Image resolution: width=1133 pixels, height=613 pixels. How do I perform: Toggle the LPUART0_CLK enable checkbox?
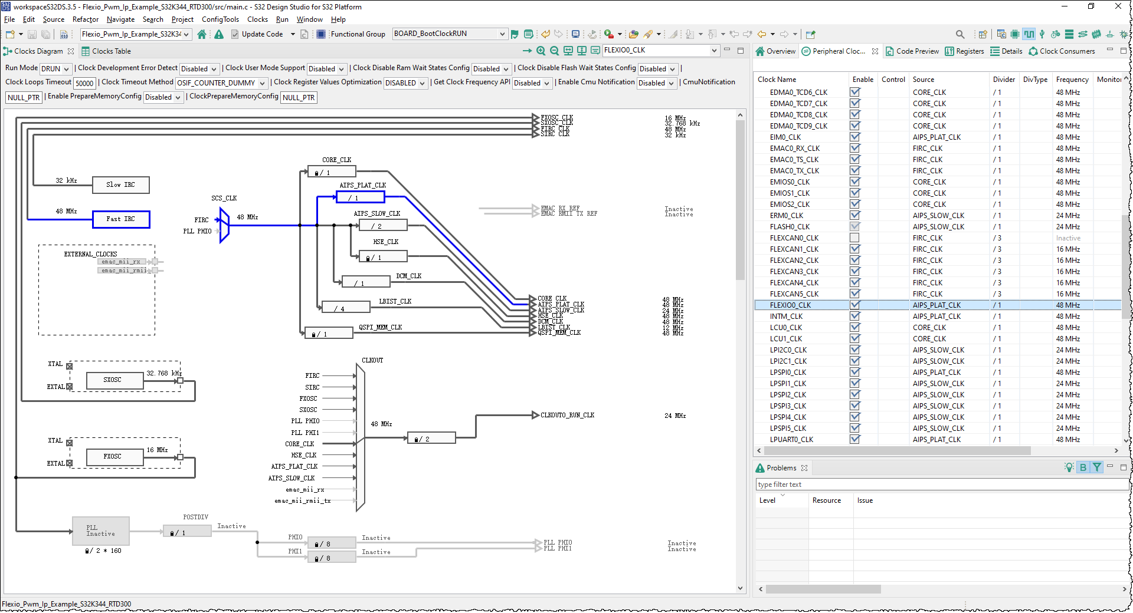[x=854, y=440]
